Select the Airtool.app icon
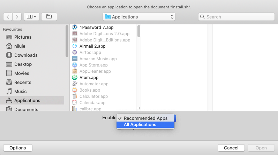The width and height of the screenshot is (278, 155). click(75, 53)
